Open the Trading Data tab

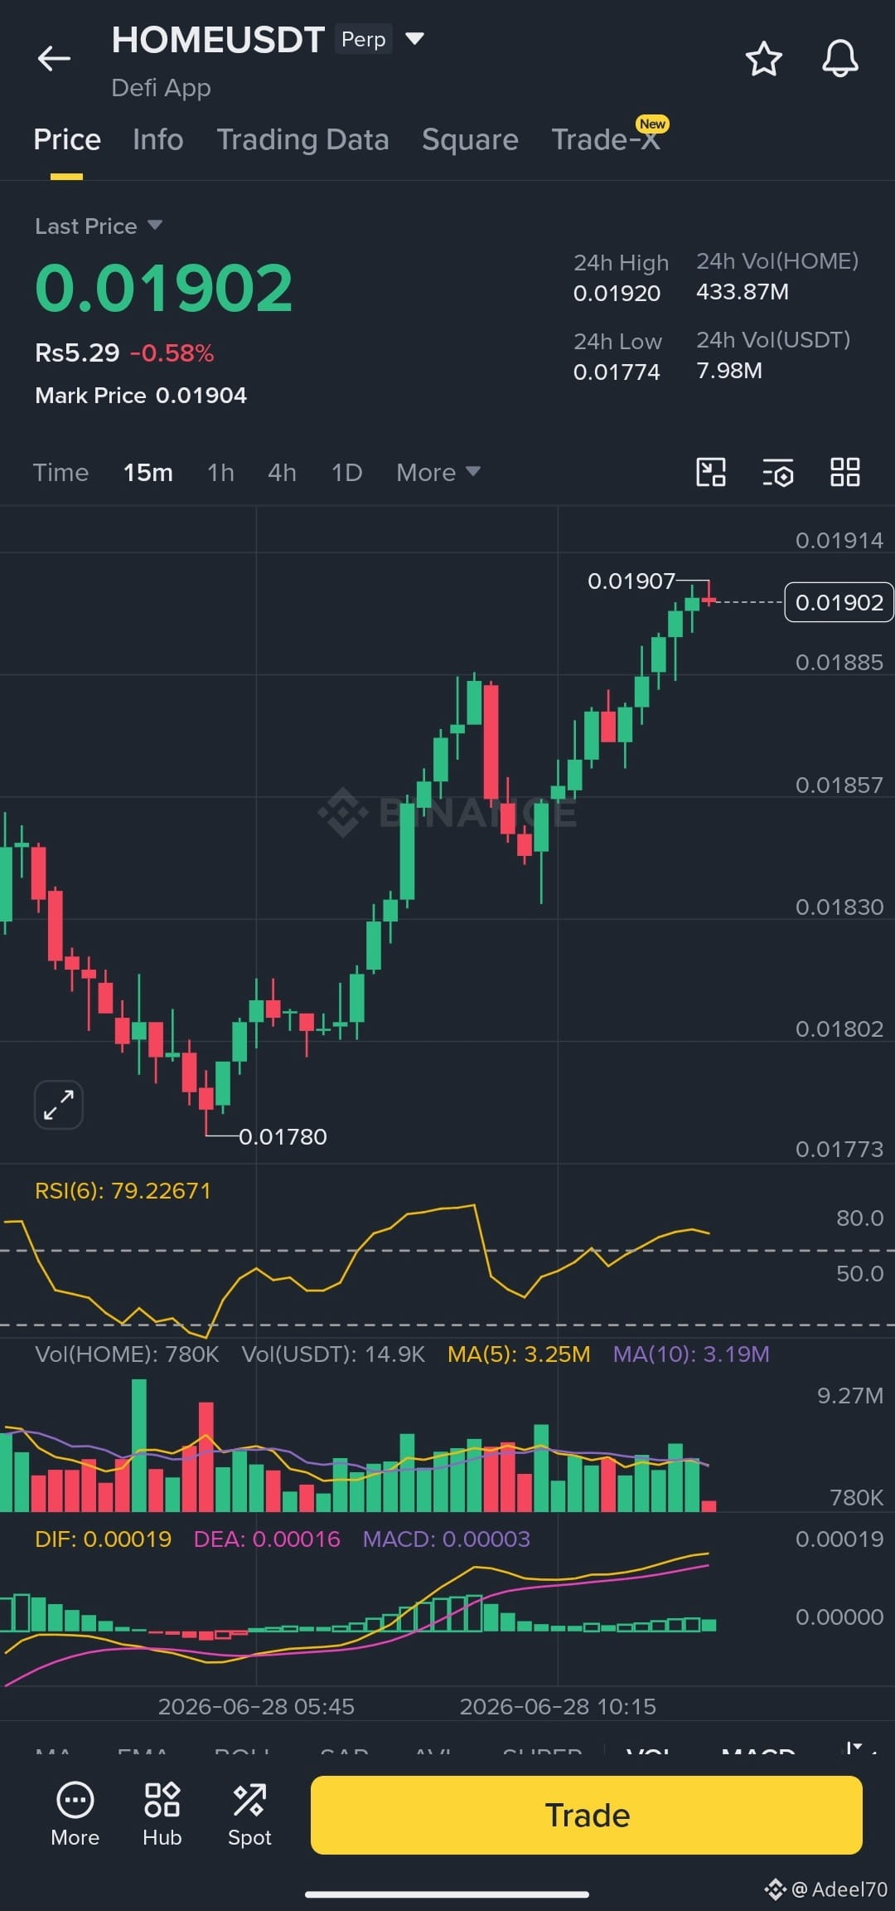[302, 139]
